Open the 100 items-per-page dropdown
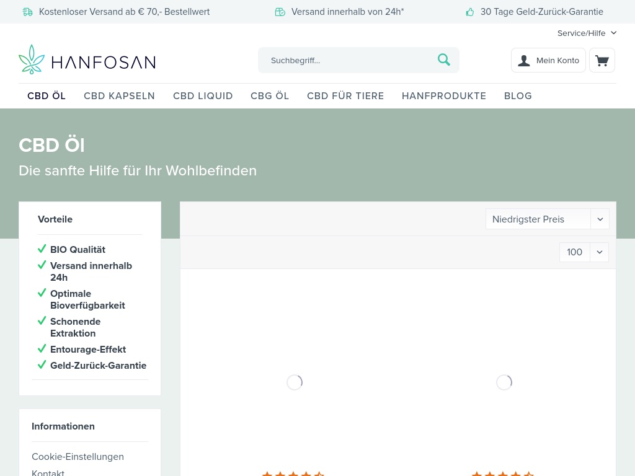 (x=584, y=252)
